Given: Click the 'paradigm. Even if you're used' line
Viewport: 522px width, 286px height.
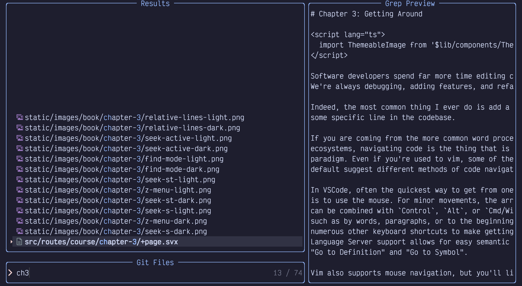Looking at the screenshot, I should [x=412, y=159].
